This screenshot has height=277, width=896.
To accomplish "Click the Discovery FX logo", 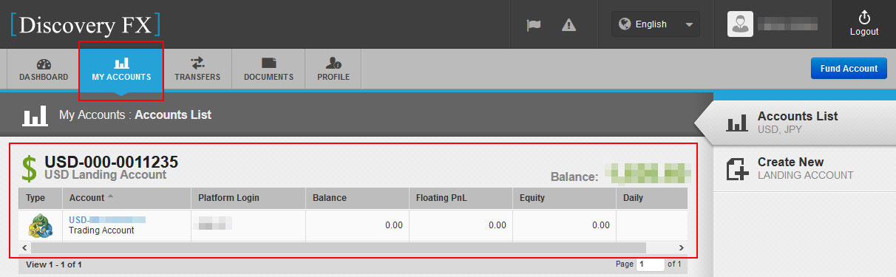I will tap(85, 24).
